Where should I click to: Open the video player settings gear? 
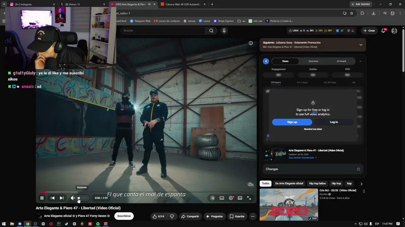(x=231, y=198)
